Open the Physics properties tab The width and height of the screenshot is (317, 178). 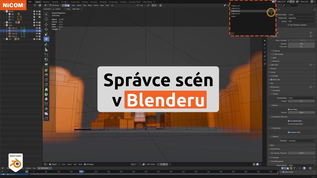[265, 52]
